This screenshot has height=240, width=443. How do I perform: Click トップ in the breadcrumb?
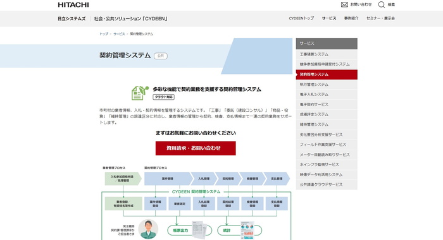pyautogui.click(x=104, y=34)
